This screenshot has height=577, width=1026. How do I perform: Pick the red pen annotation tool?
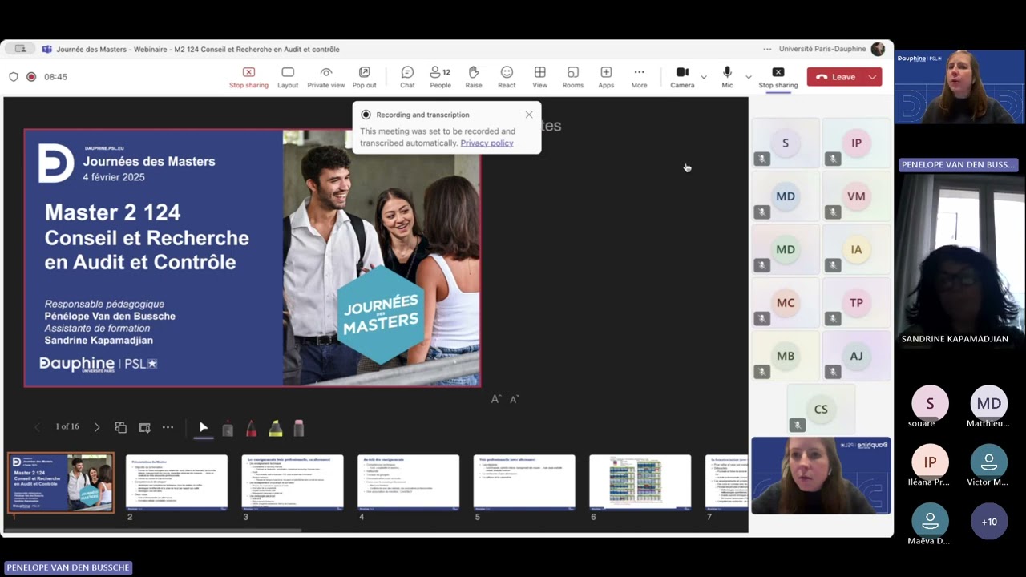coord(252,429)
